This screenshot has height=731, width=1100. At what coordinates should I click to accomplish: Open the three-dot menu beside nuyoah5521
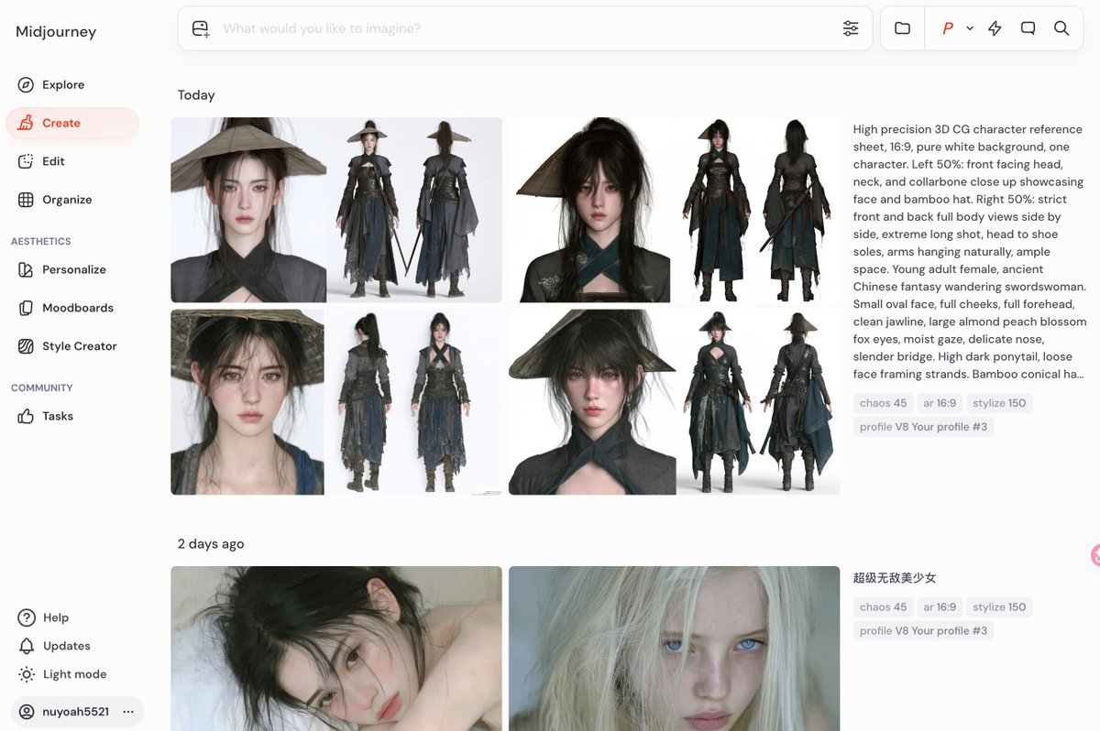coord(128,712)
